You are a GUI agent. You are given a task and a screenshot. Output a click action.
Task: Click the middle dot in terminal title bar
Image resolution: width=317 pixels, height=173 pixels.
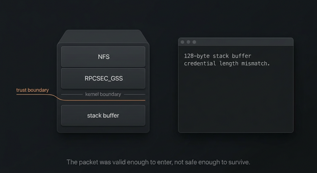click(188, 42)
